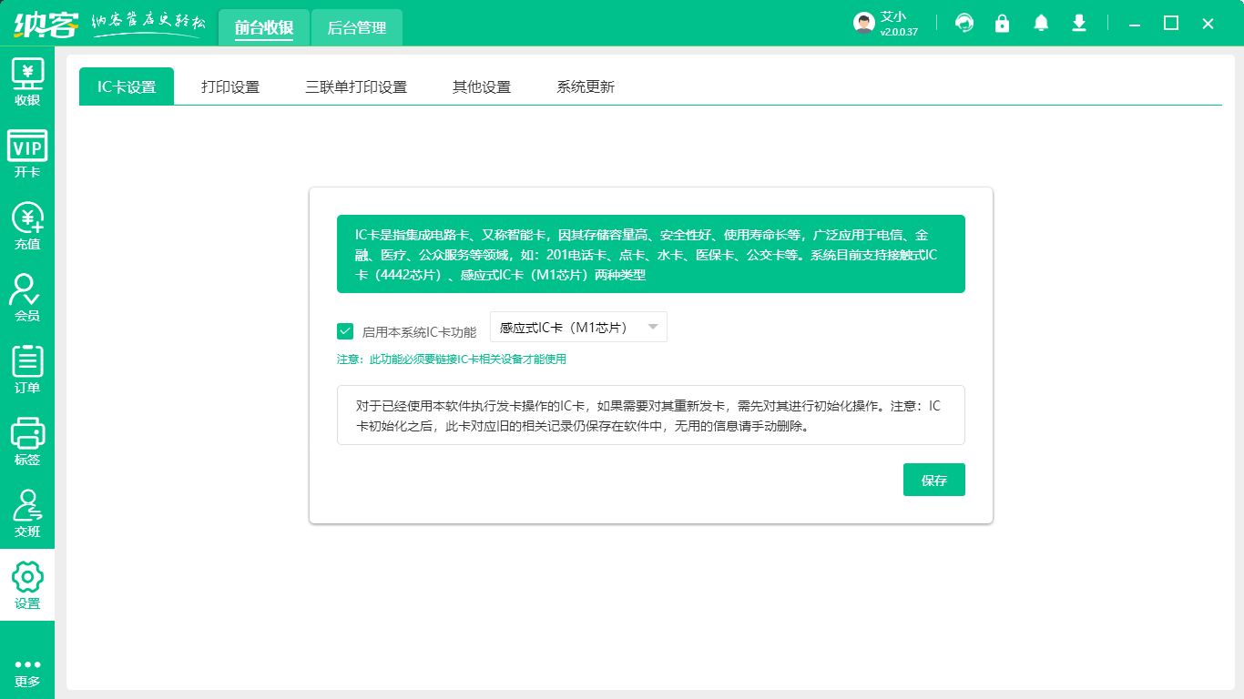The image size is (1244, 699).
Task: Click the download icon in the title bar
Action: 1079,23
